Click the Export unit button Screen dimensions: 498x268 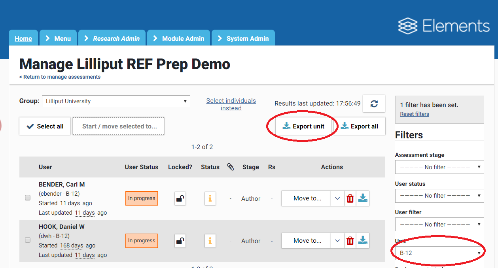(303, 126)
